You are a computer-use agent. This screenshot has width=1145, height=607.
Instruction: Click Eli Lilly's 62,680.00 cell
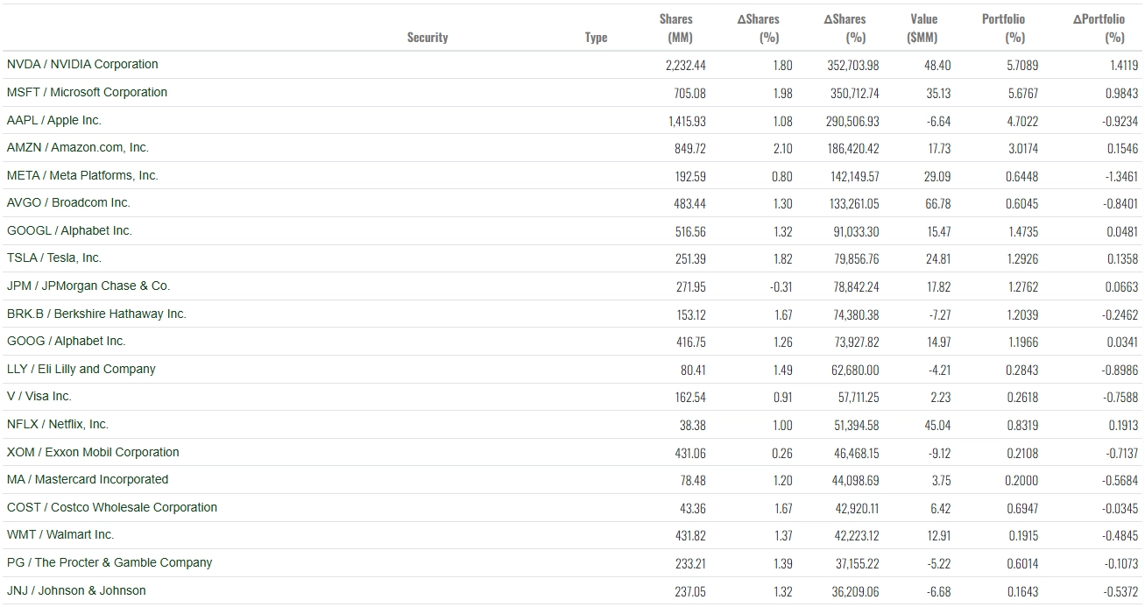pos(856,371)
